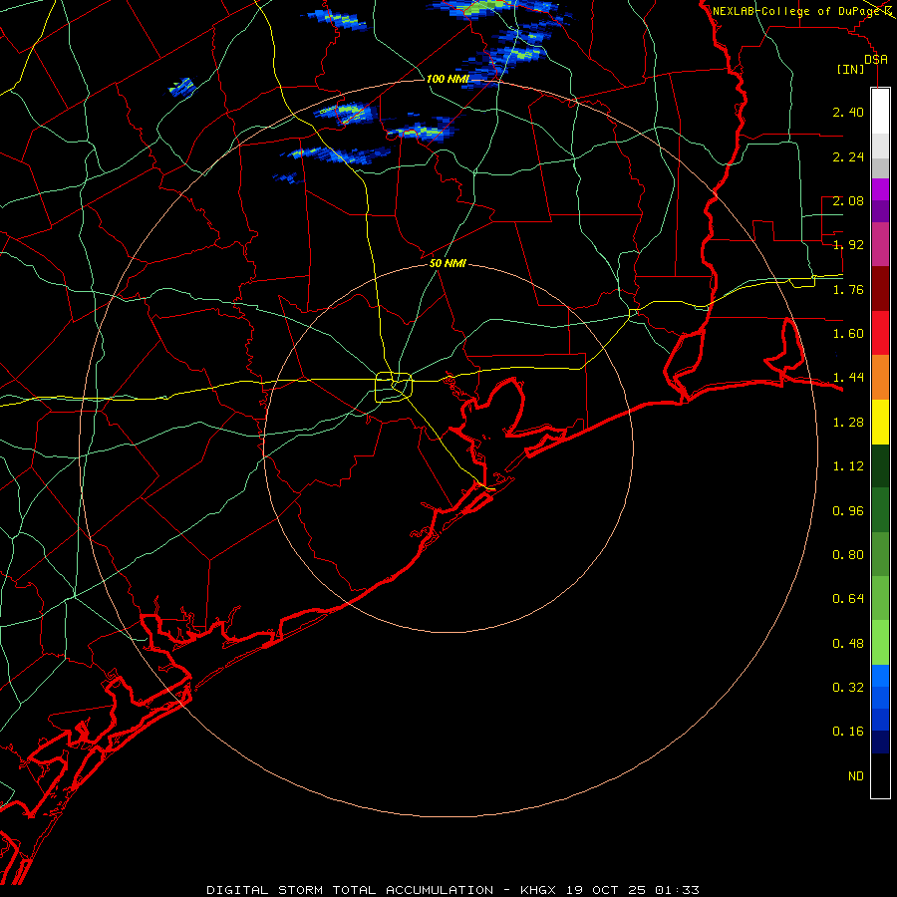Pick the black ND swatch in the scale
The height and width of the screenshot is (897, 897).
click(880, 775)
